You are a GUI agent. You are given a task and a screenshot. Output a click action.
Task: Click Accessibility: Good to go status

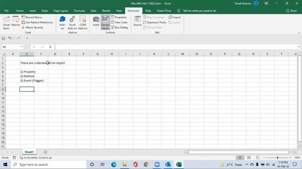click(x=36, y=158)
